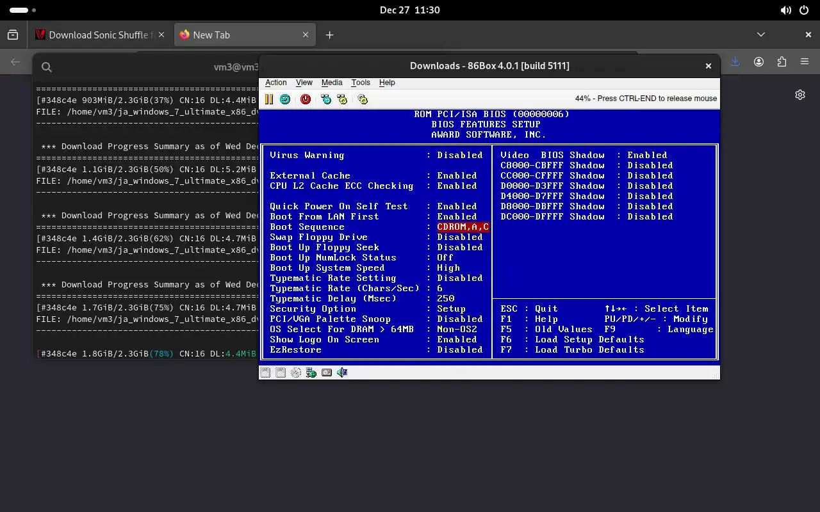Click the red ACPI shutdown power icon
Image resolution: width=820 pixels, height=512 pixels.
(306, 99)
